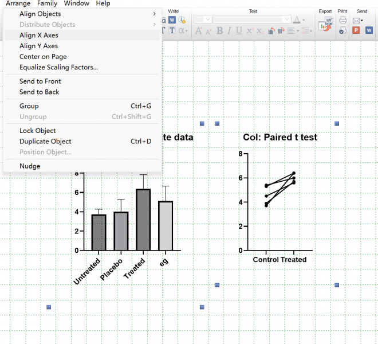This screenshot has width=378, height=344.
Task: Toggle Italic formatting
Action: 229,30
